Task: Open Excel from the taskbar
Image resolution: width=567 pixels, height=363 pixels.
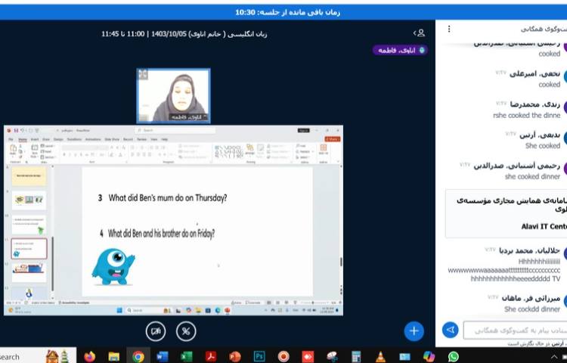Action: point(187,356)
